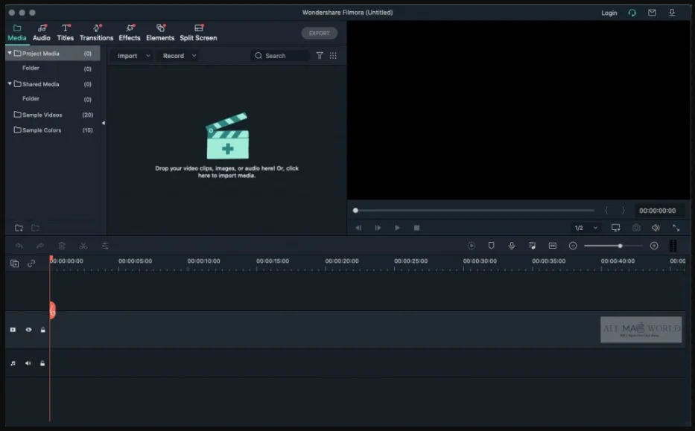Viewport: 695px width, 431px height.
Task: Click the redo arrow icon
Action: click(40, 246)
